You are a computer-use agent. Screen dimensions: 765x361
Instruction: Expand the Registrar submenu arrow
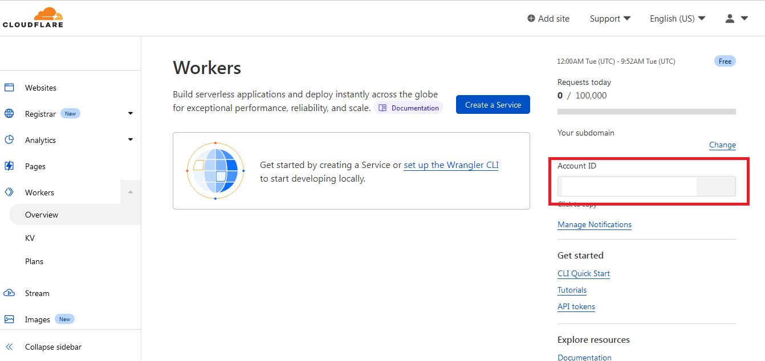[x=131, y=113]
